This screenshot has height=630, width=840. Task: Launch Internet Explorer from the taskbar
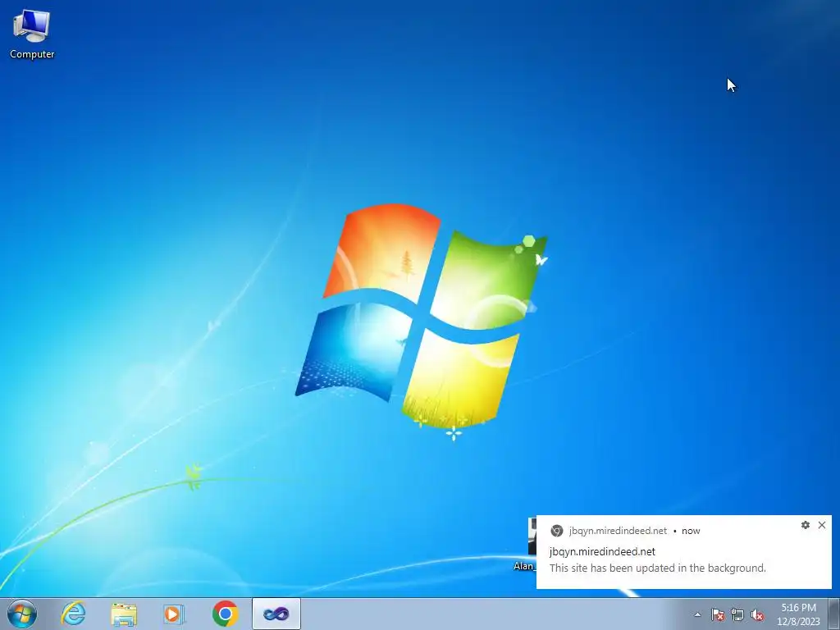coord(73,614)
